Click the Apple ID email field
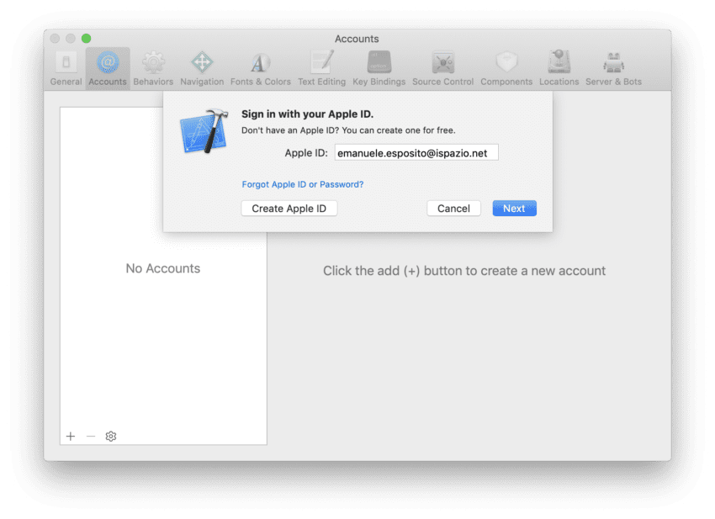Viewport: 715px width, 519px height. 416,153
